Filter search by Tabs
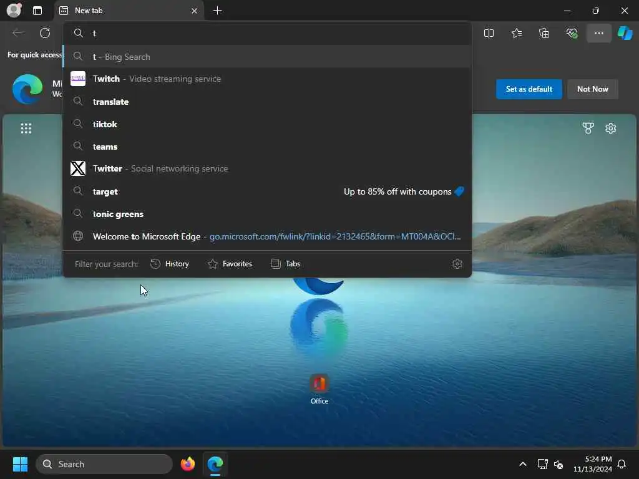This screenshot has width=639, height=479. click(x=285, y=264)
